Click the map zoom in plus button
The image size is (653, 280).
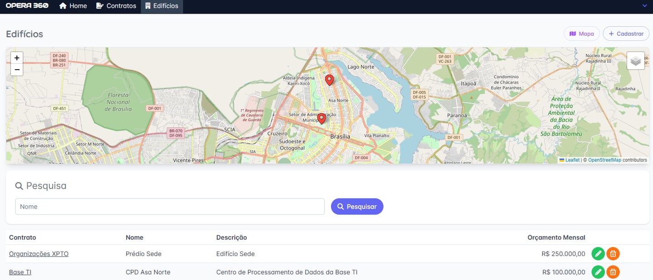[17, 58]
